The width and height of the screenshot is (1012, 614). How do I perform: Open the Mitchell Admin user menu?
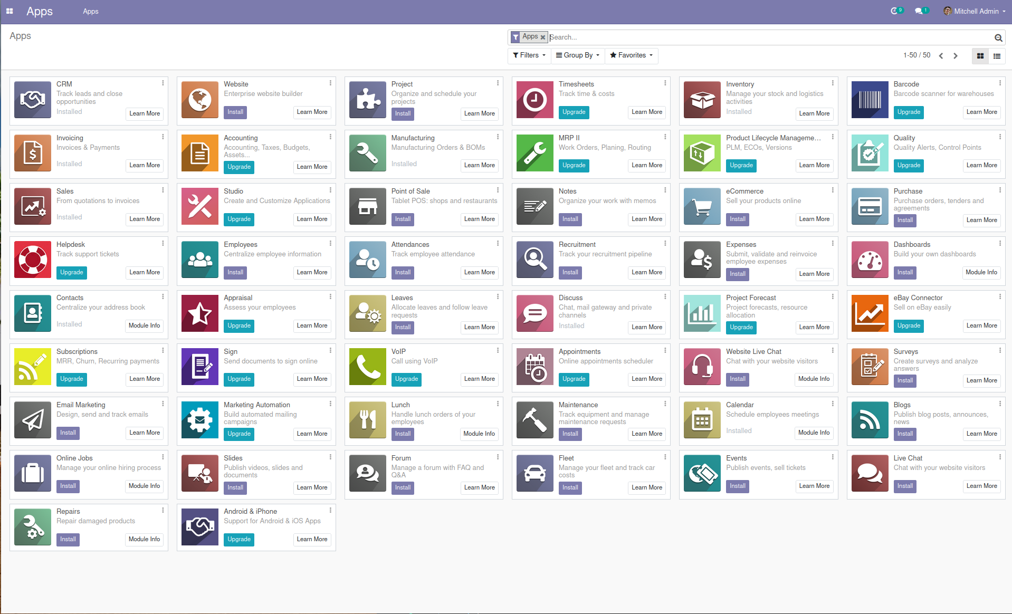[x=973, y=11]
